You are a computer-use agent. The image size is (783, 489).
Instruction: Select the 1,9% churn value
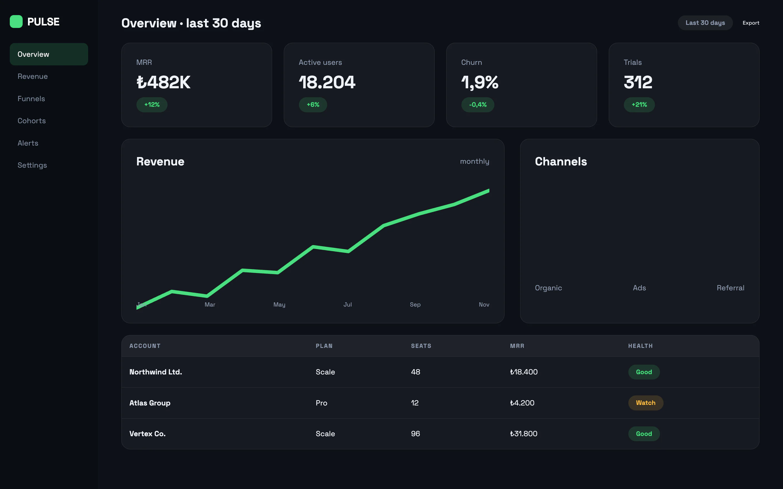coord(480,82)
